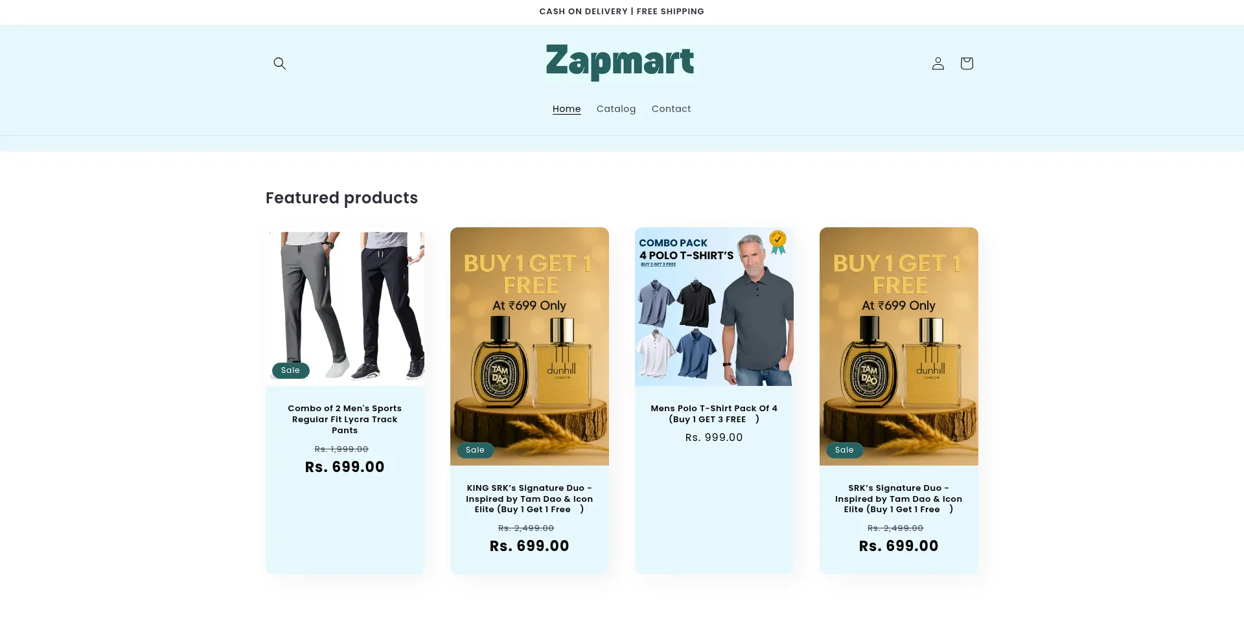Open the Catalog menu item
This screenshot has height=643, width=1244.
(x=616, y=109)
